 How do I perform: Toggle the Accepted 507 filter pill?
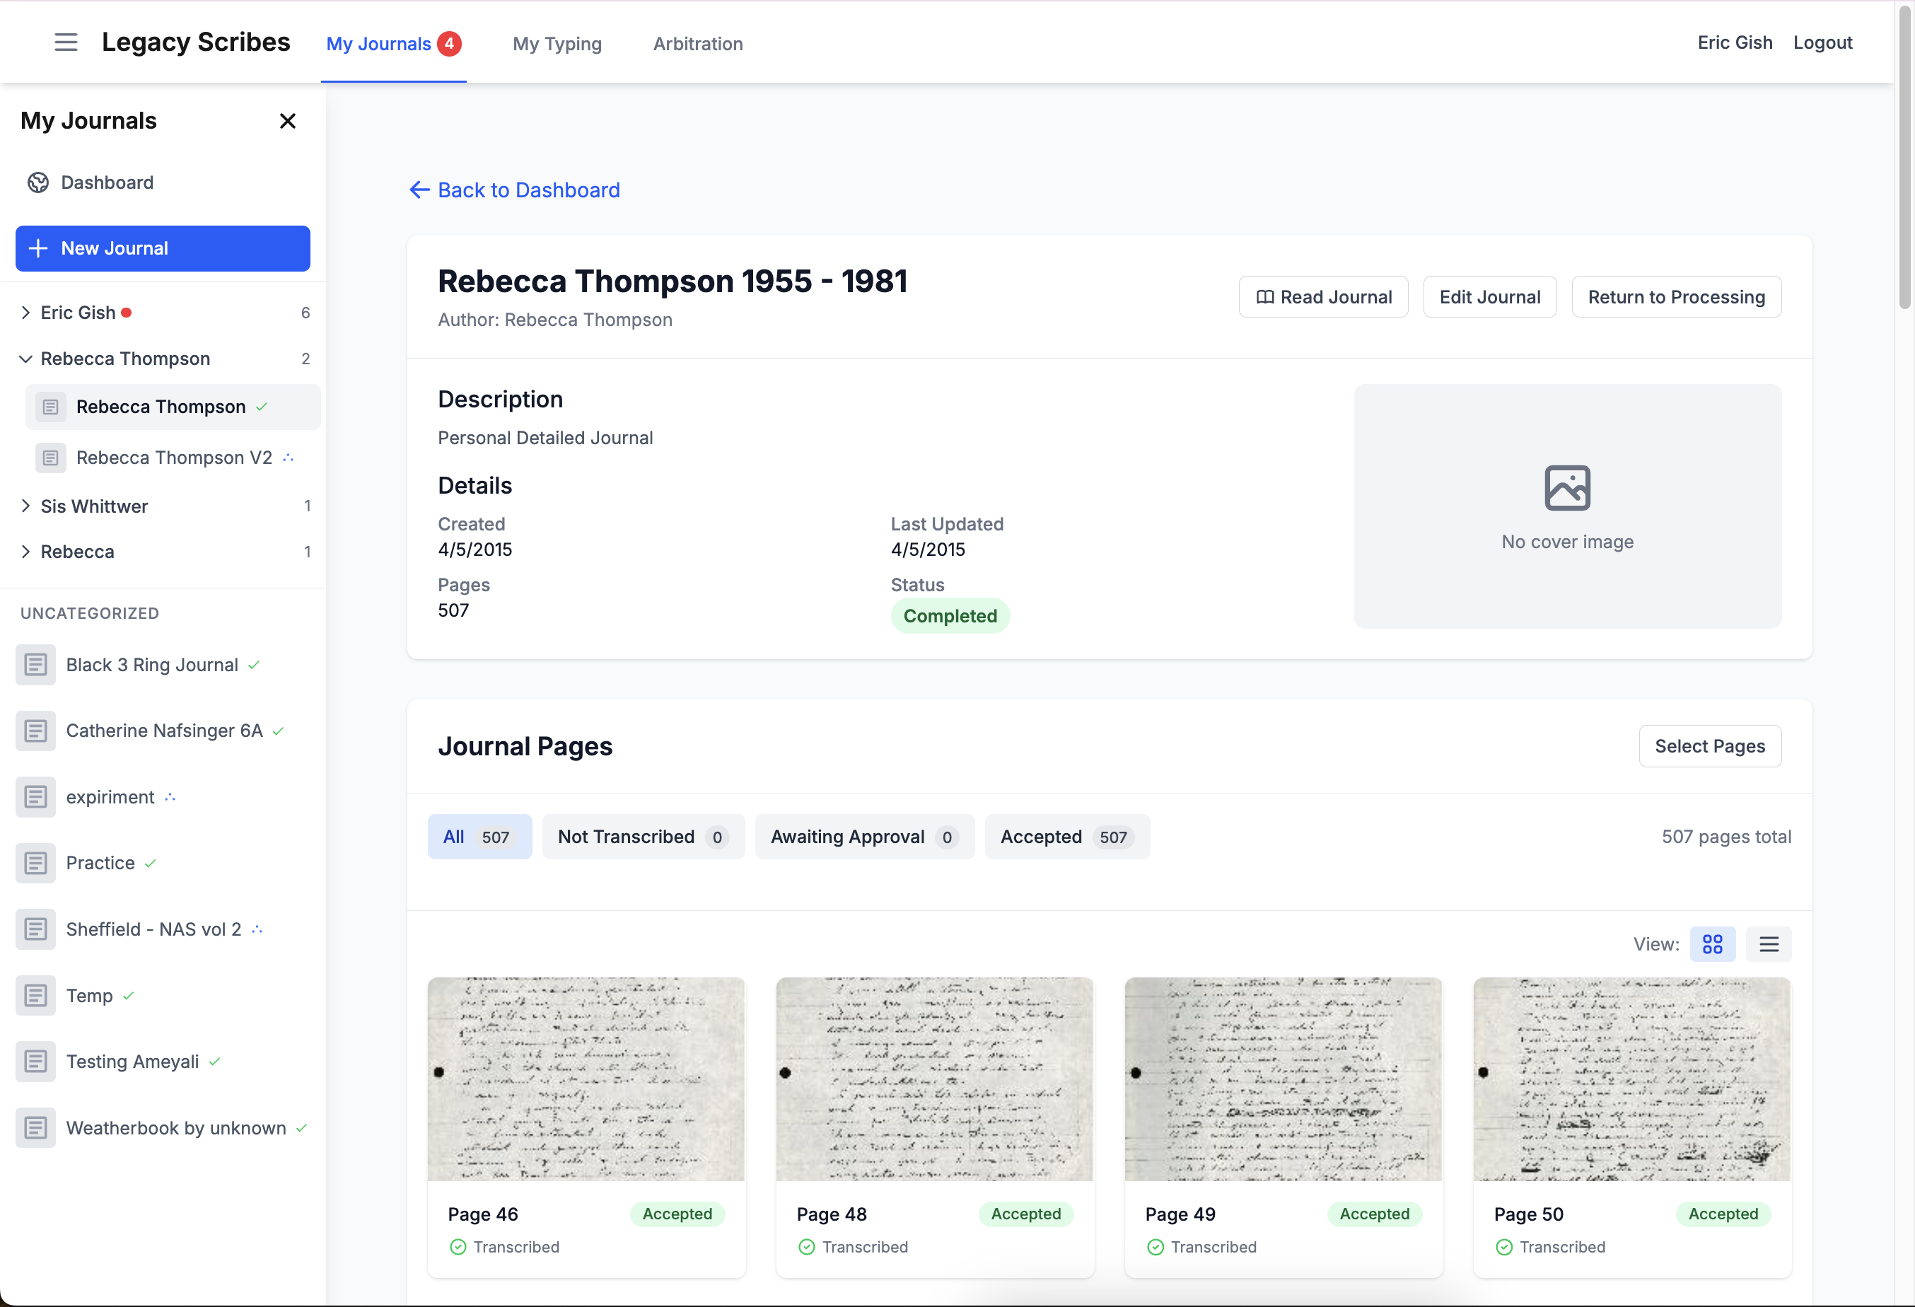pos(1066,837)
